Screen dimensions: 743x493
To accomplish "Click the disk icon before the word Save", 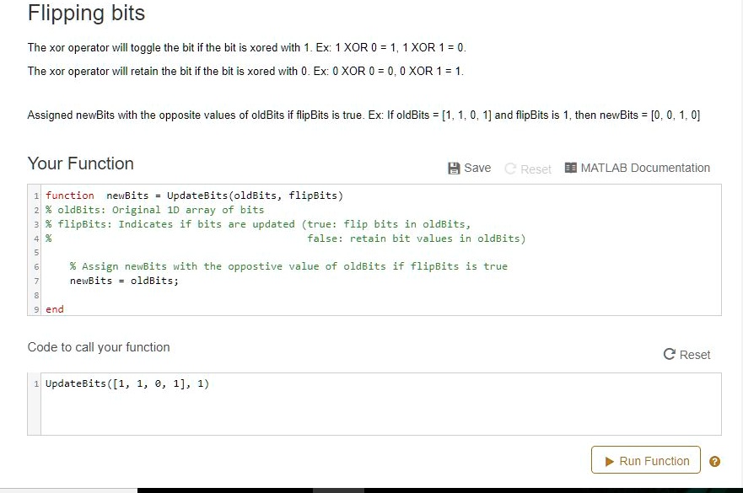I will pos(452,168).
